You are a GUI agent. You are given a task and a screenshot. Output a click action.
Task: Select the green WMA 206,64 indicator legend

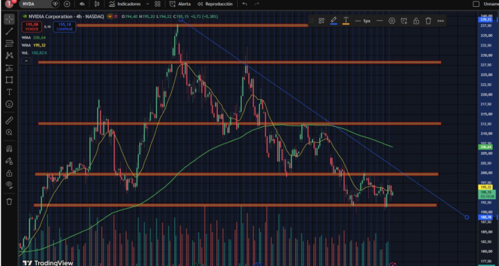pos(34,37)
